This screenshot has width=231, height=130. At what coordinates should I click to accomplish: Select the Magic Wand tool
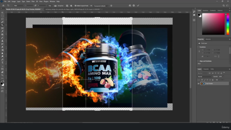2,22
